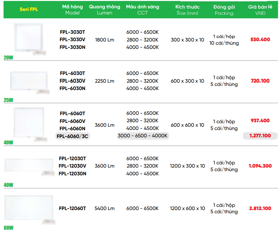Select highlighted model FPL-6060/3C
The image size is (279, 230).
[72, 136]
